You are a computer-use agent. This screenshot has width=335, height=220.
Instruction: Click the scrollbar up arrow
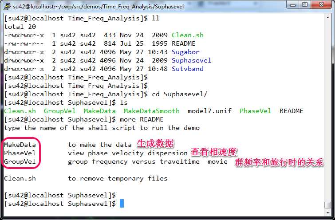pyautogui.click(x=328, y=17)
